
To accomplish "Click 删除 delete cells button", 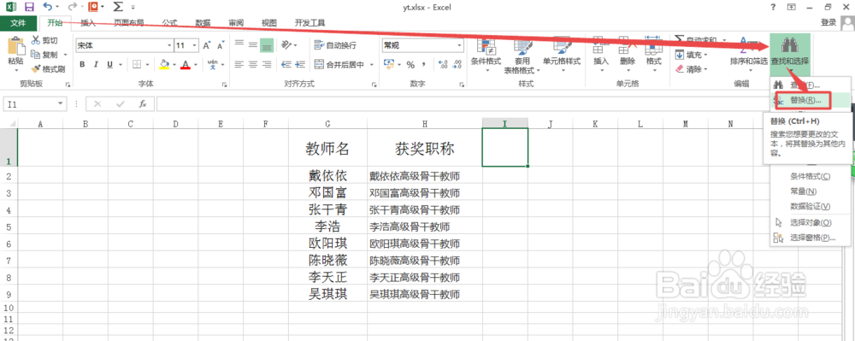I will click(x=628, y=56).
